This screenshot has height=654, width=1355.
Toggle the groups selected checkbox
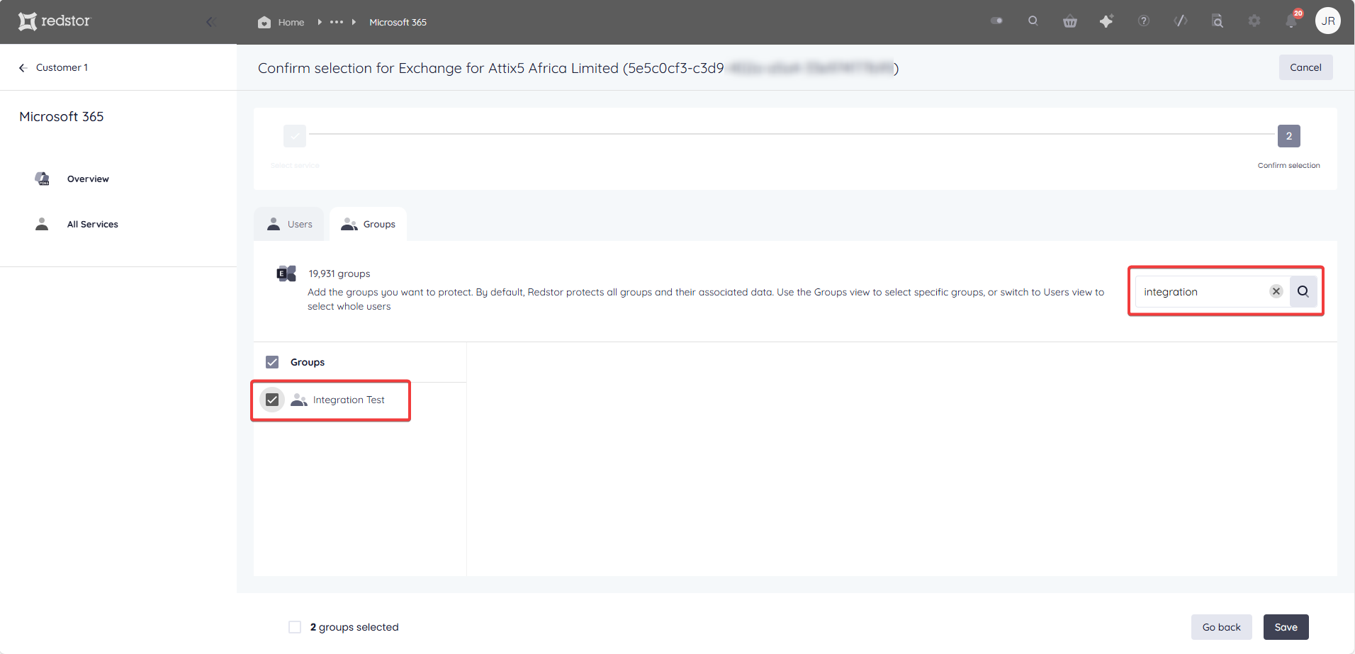coord(295,627)
